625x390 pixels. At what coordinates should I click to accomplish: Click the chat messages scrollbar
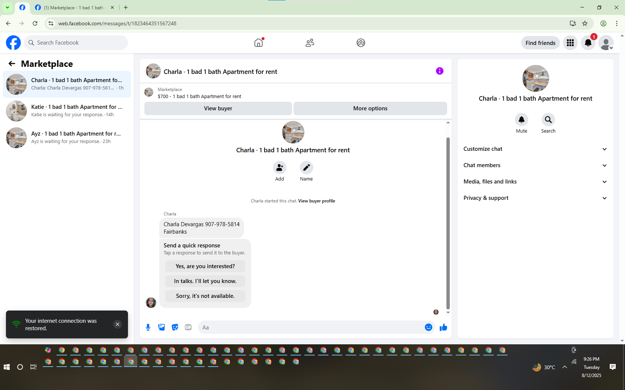point(448,223)
